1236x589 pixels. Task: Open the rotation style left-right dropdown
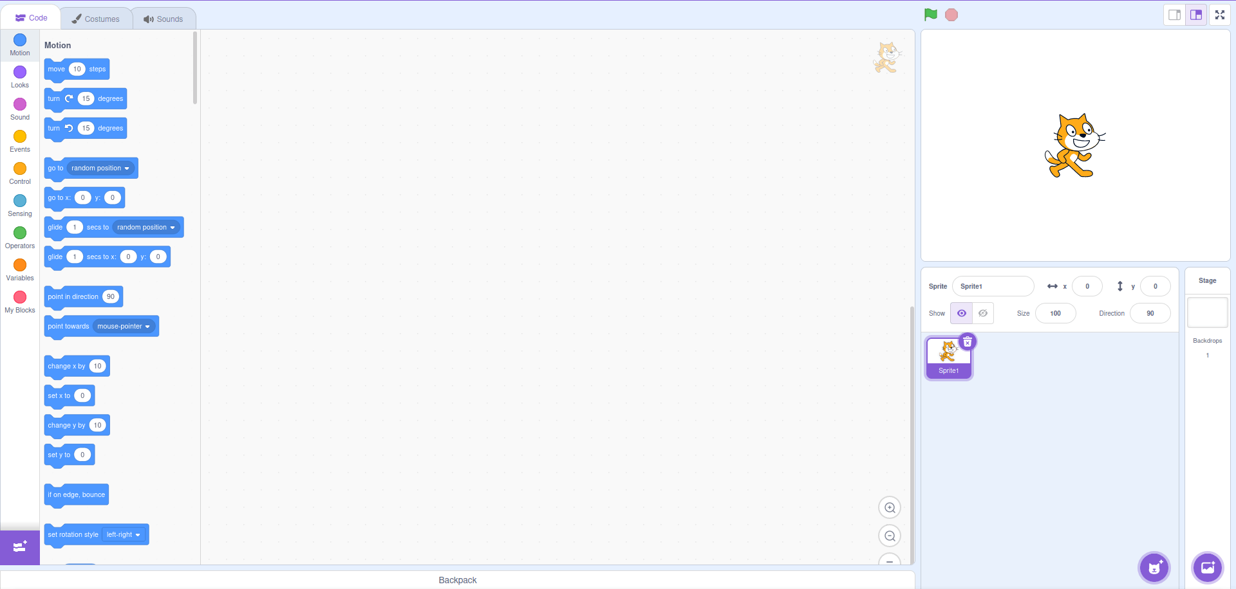(124, 534)
